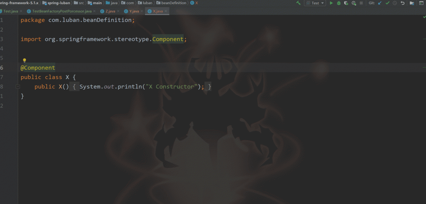426x204 pixels.
Task: Close the X.java tab
Action: (166, 11)
